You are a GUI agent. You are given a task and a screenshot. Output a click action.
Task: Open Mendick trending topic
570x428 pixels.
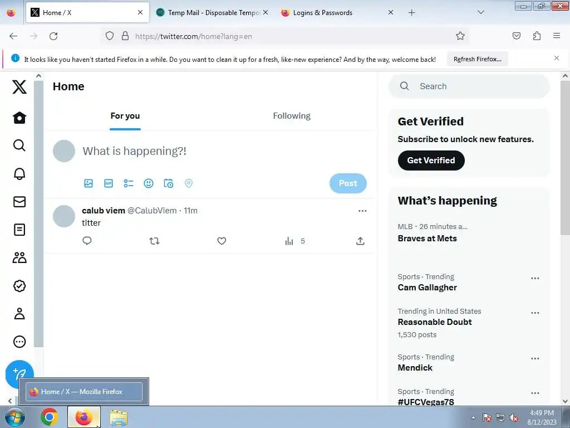point(415,368)
